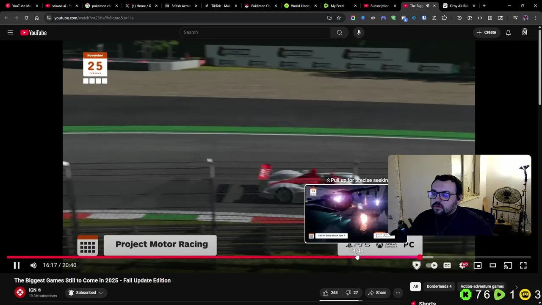Click the yellow ninja face icon overlay
This screenshot has height=305, width=542.
(525, 294)
